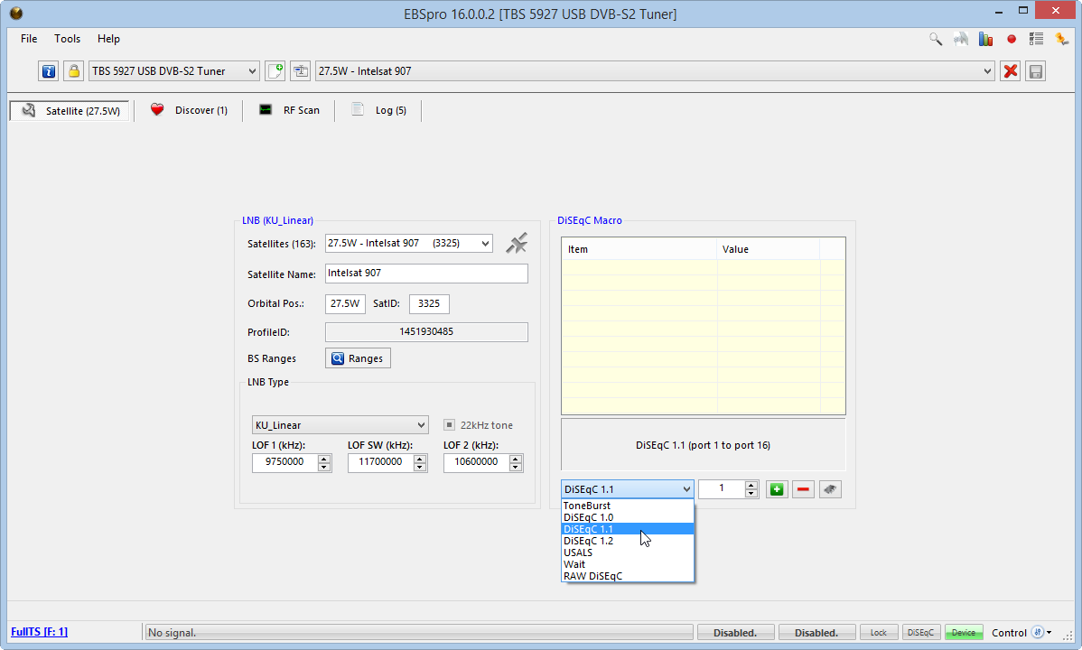Click the green plus add macro icon

(x=776, y=489)
